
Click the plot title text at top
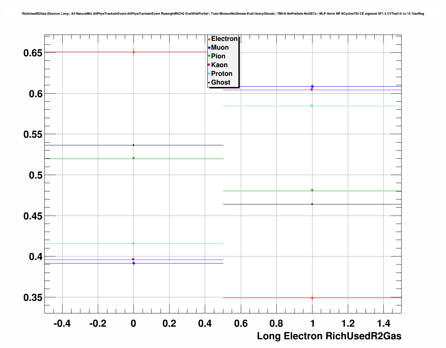pos(223,14)
